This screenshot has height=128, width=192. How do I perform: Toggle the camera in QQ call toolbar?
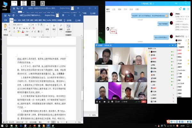[105, 102]
